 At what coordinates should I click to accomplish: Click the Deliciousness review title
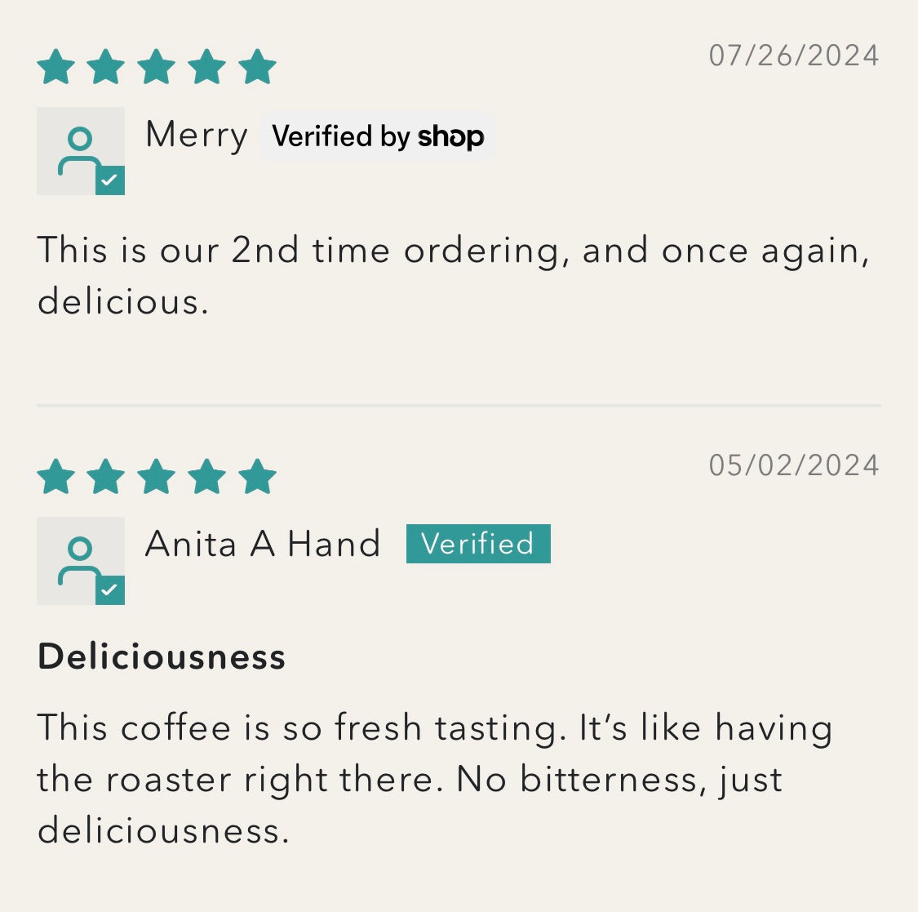(x=162, y=656)
